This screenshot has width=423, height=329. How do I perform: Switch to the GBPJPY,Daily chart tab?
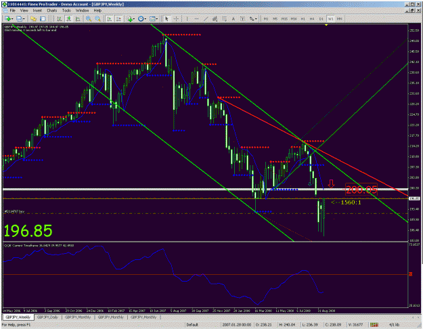47,317
